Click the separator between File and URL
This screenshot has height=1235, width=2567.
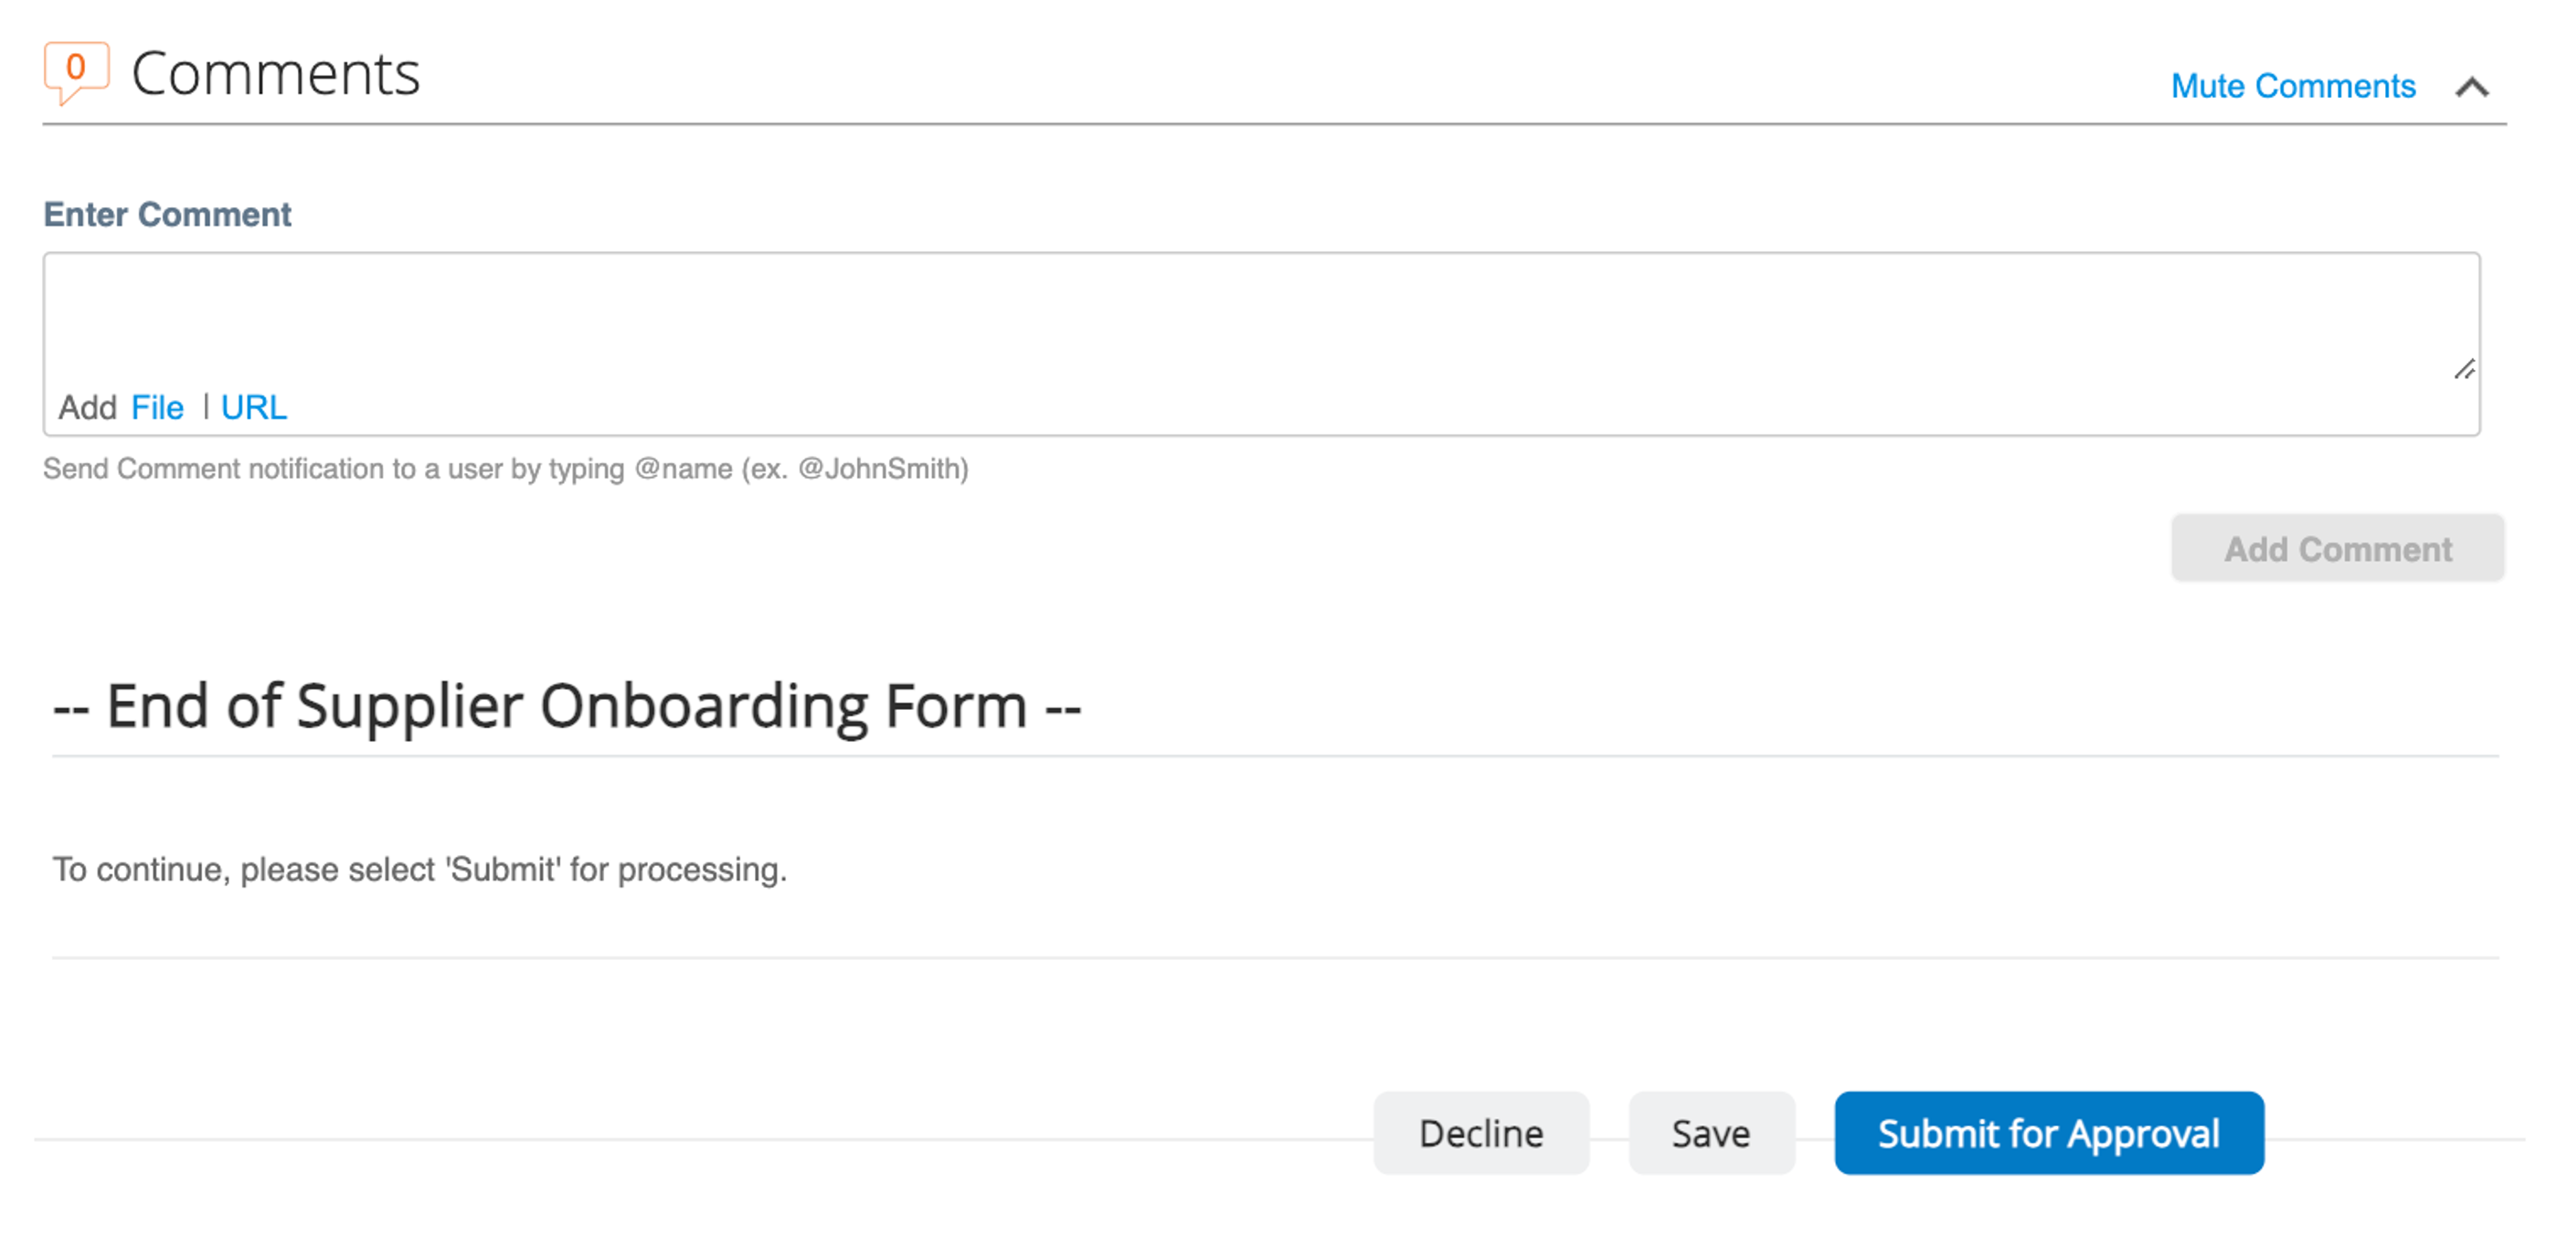206,406
